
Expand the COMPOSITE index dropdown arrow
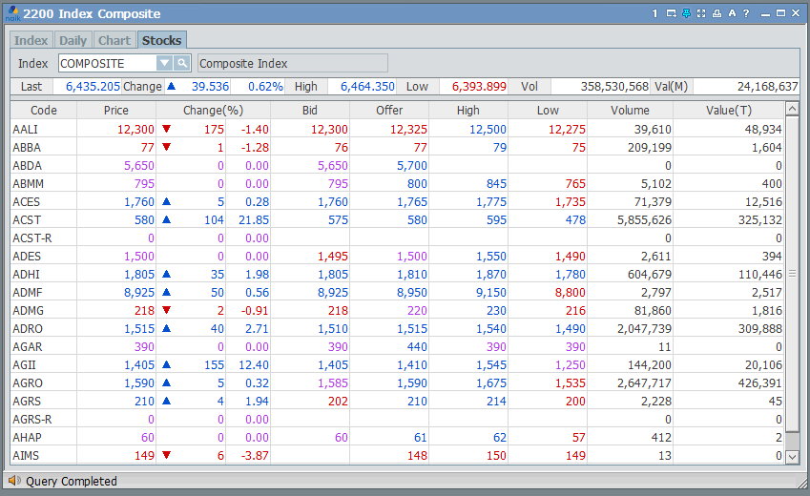[x=163, y=64]
